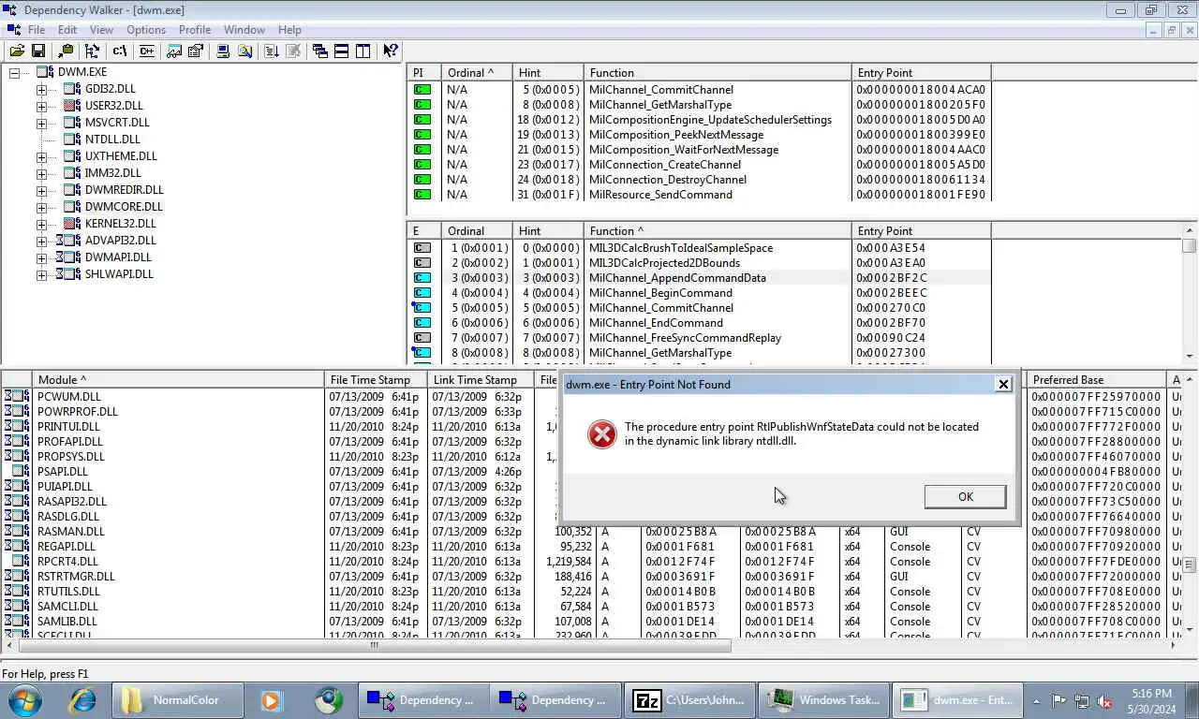Toggle the Auto Expand tree toolbar icon
The height and width of the screenshot is (719, 1199).
point(92,51)
